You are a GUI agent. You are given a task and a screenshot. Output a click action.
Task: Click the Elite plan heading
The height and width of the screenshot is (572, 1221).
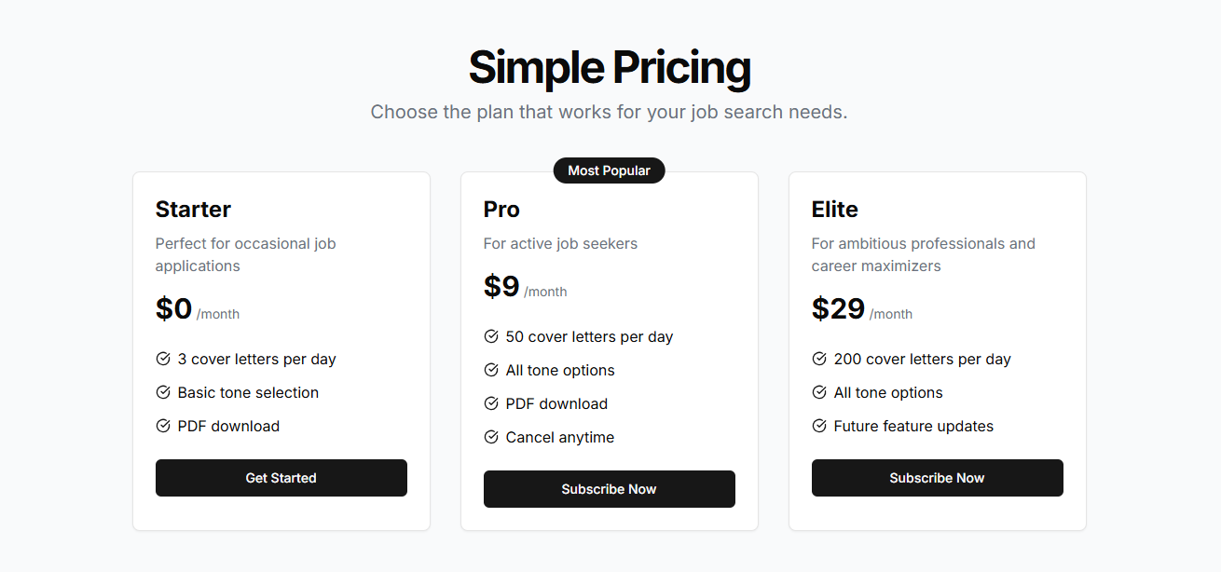tap(834, 209)
